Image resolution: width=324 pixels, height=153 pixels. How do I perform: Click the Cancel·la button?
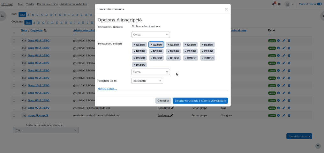pyautogui.click(x=163, y=101)
